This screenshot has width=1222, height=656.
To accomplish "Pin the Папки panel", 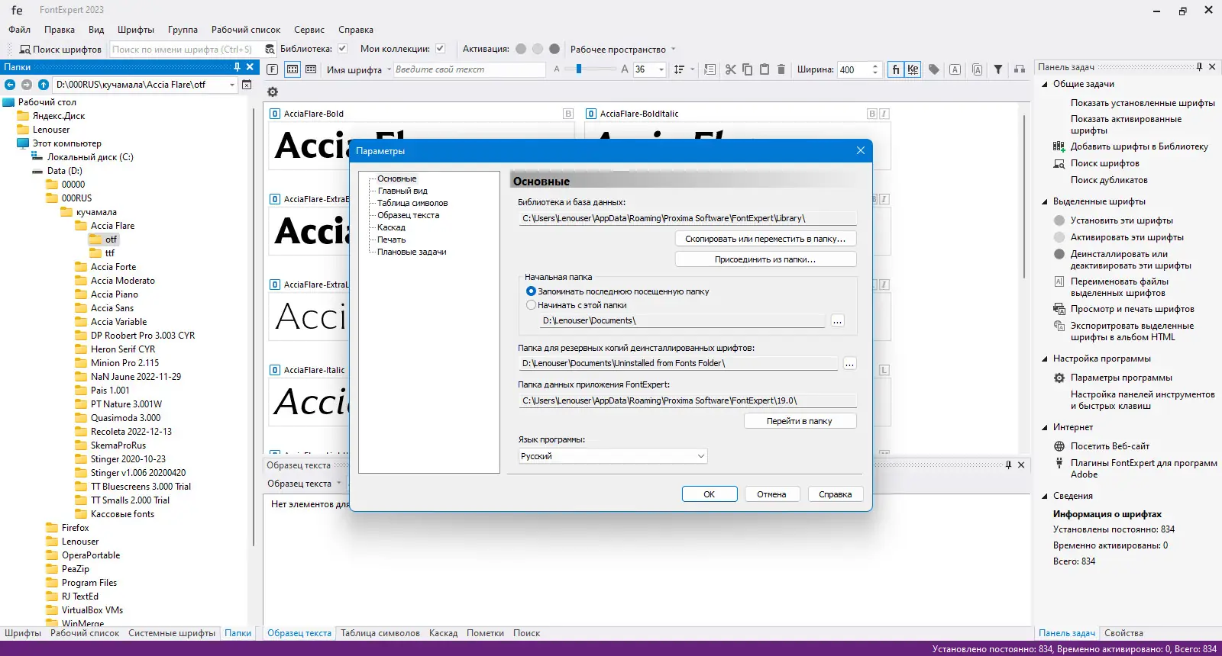I will tap(238, 67).
